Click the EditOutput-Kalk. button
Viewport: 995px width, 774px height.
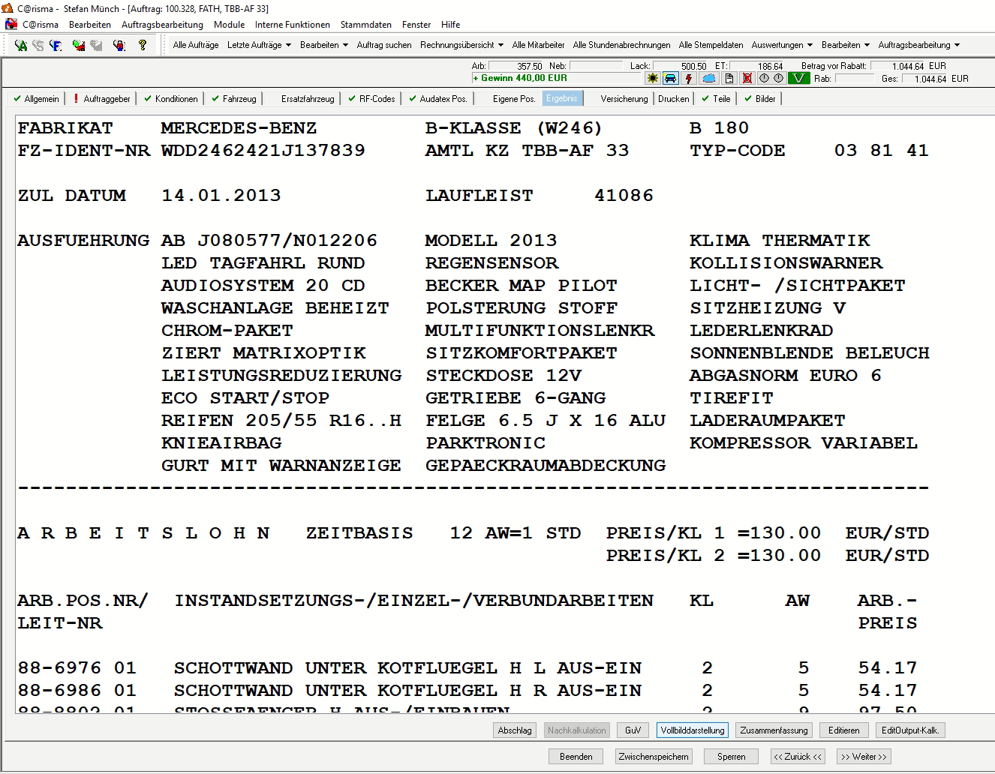(x=910, y=730)
